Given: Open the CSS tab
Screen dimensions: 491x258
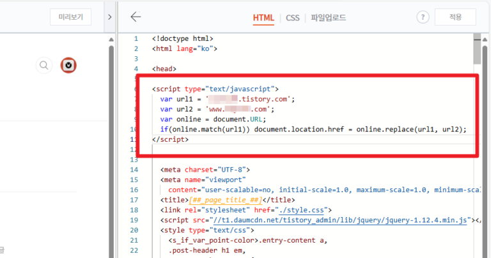Looking at the screenshot, I should (x=292, y=18).
